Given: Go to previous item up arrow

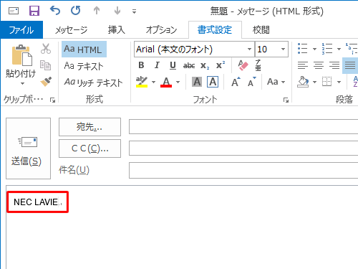Looking at the screenshot, I should click(97, 11).
